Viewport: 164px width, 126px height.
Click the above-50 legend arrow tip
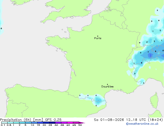coord(82,123)
